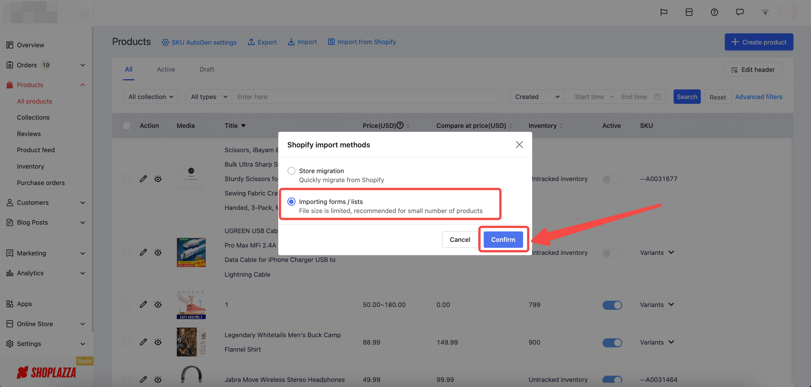Collapse the Products sidebar section

click(82, 85)
